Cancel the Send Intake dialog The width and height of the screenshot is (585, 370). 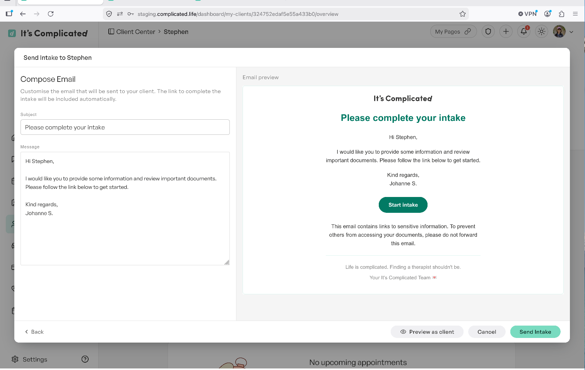click(x=487, y=332)
